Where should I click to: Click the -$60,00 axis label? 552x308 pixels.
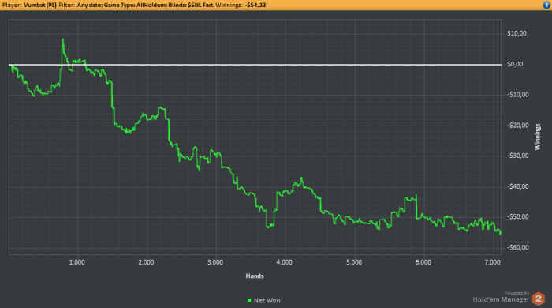point(518,248)
